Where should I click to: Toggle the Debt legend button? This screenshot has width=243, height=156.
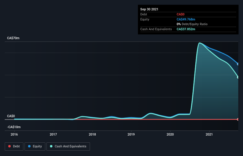click(x=14, y=147)
